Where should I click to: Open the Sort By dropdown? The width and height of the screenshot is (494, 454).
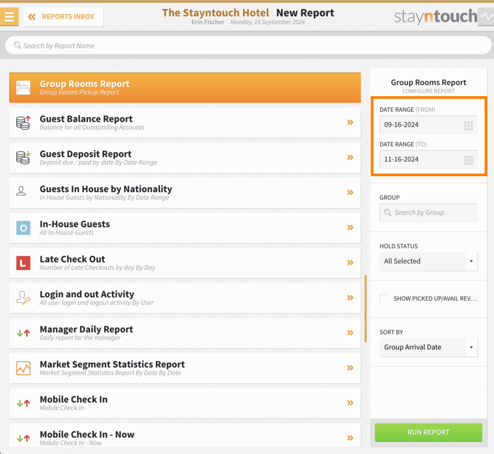[428, 348]
